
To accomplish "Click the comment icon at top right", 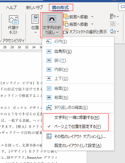I will point(122,7).
